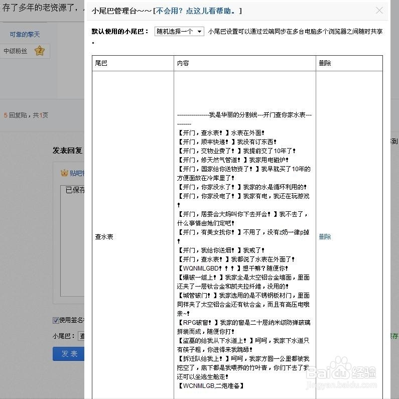Image resolution: width=399 pixels, height=399 pixels.
Task: Open the 不会用？点这儿看帮助 help link
Action: 195,11
